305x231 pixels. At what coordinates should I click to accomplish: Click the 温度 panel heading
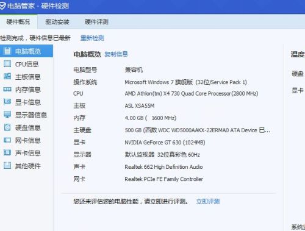tap(298, 54)
